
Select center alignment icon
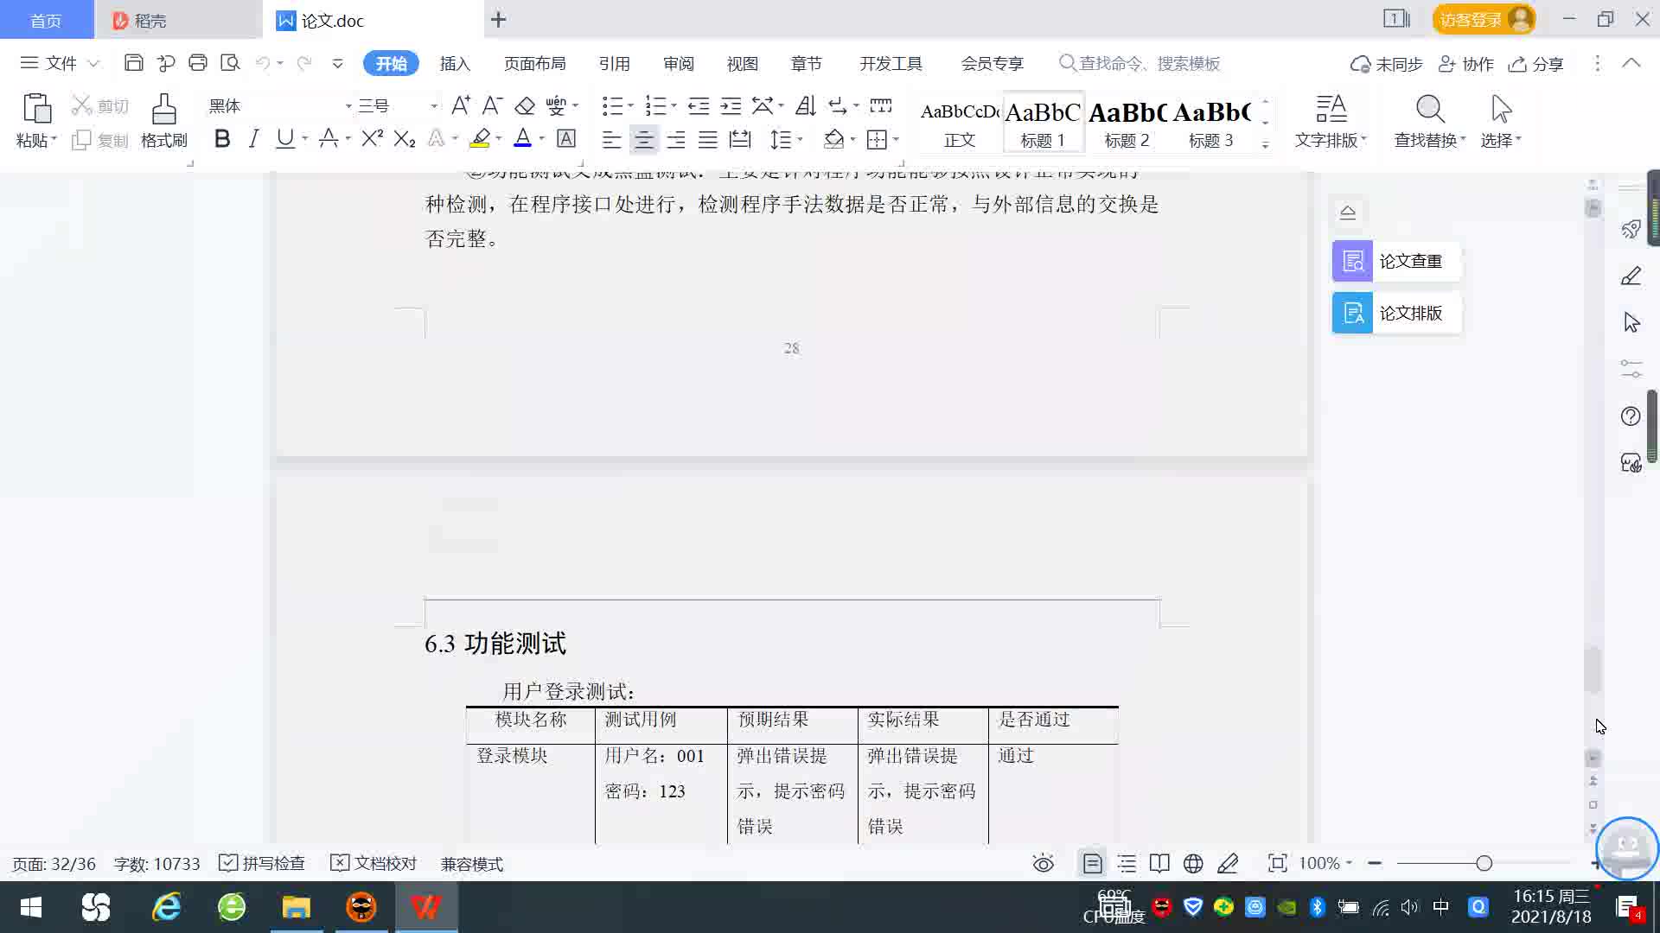click(643, 139)
